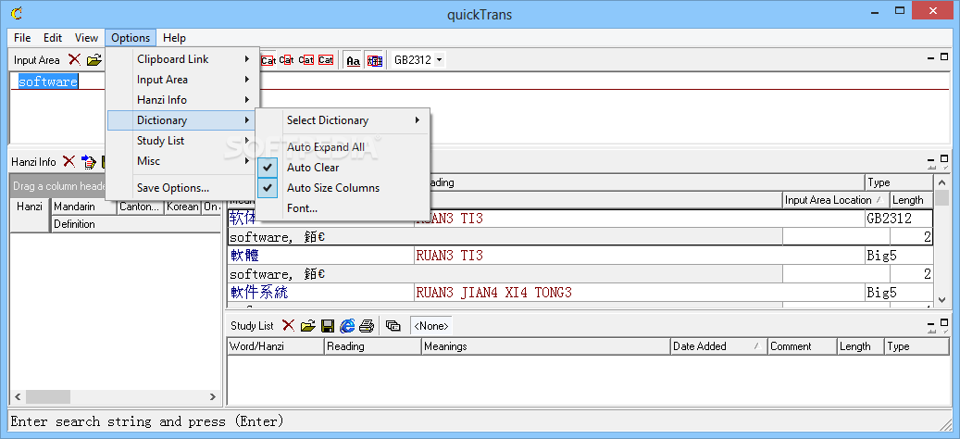This screenshot has width=960, height=439.
Task: Print the Study List
Action: pos(366,326)
